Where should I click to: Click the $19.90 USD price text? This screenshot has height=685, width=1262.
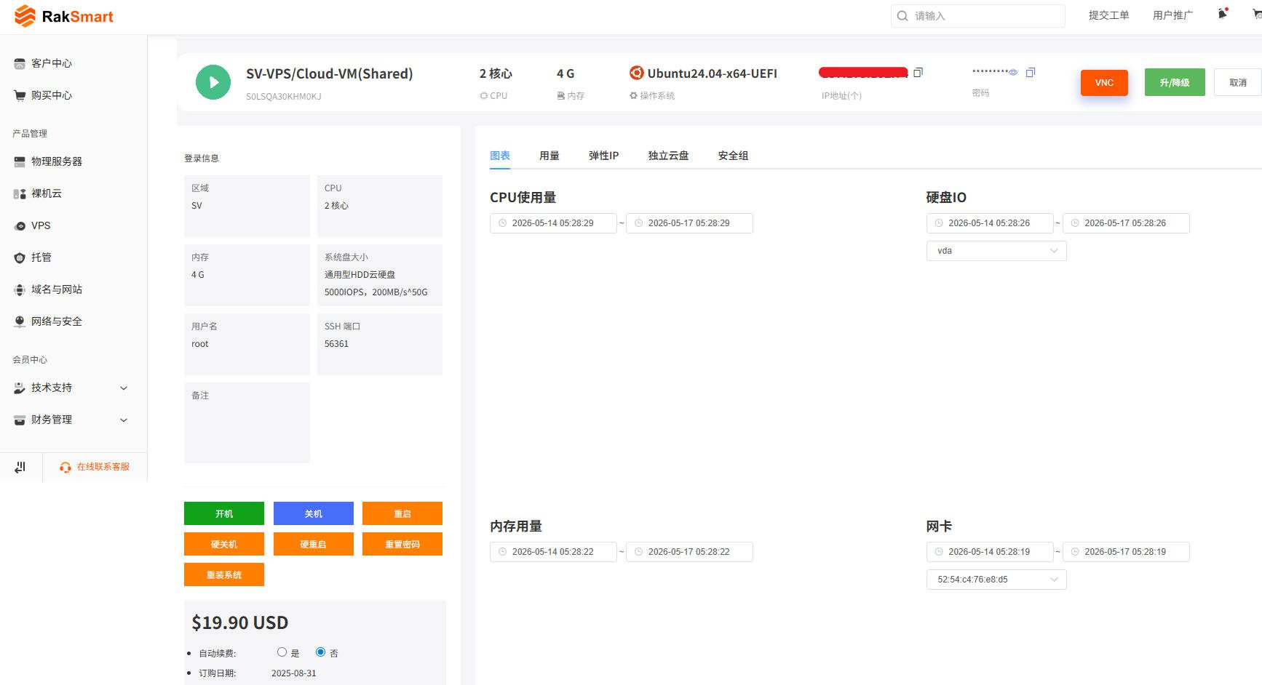(x=240, y=623)
